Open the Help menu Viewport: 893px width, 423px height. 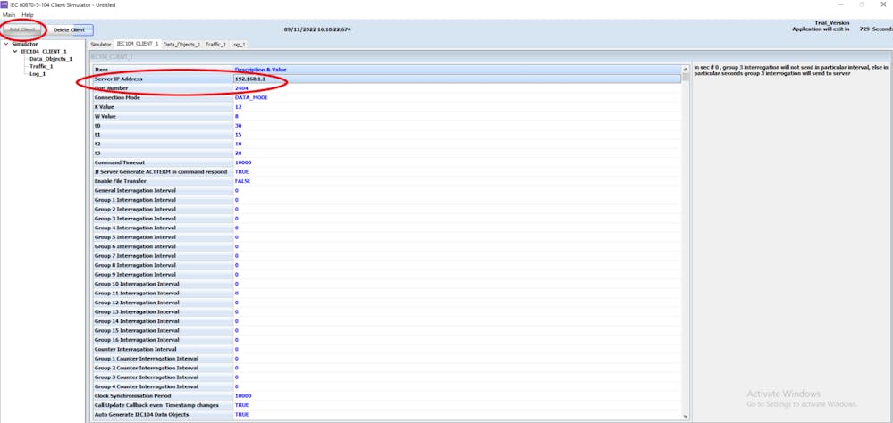(28, 15)
